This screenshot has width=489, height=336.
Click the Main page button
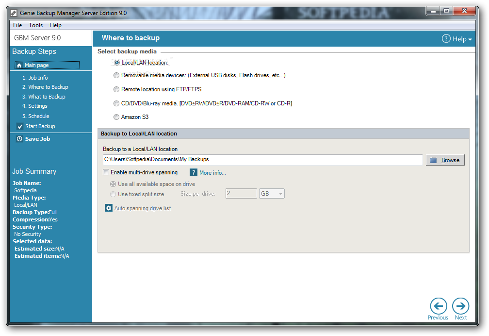click(47, 65)
